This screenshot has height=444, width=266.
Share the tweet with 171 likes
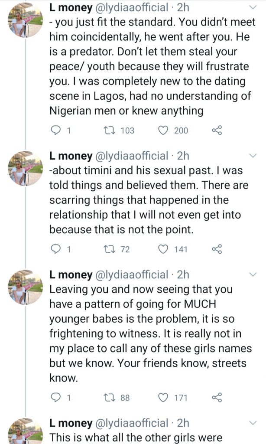[217, 397]
